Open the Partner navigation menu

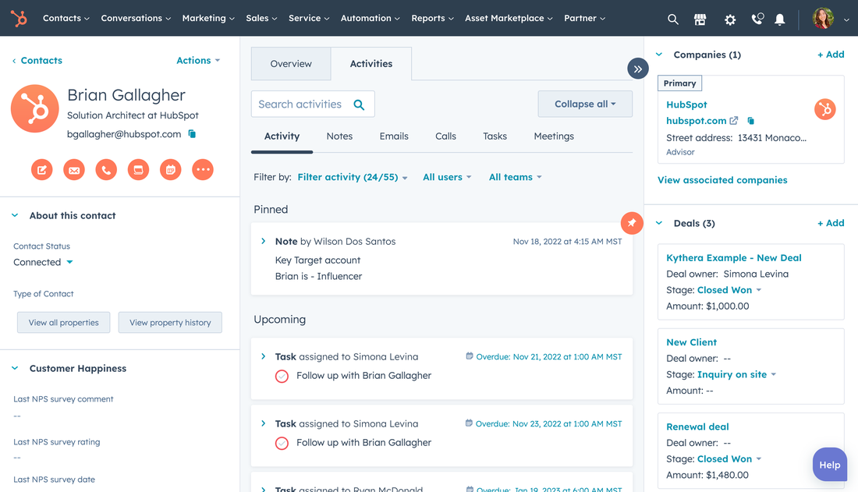coord(585,19)
